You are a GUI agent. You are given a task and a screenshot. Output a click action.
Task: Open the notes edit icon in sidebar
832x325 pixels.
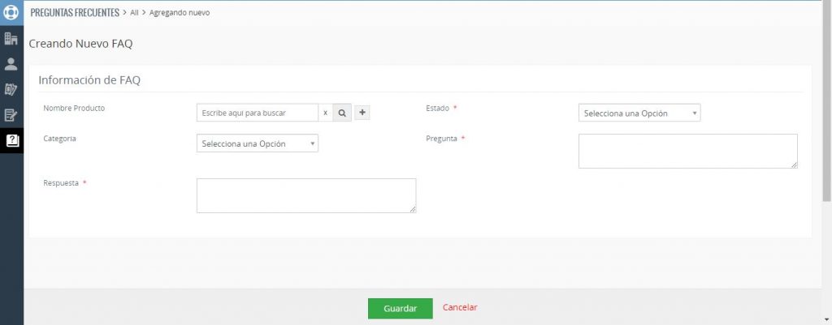(x=11, y=114)
